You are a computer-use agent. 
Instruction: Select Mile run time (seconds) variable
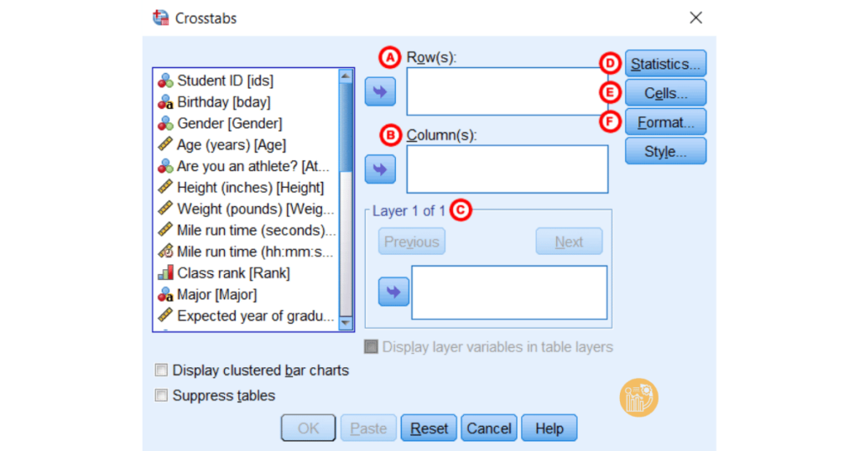pyautogui.click(x=257, y=230)
